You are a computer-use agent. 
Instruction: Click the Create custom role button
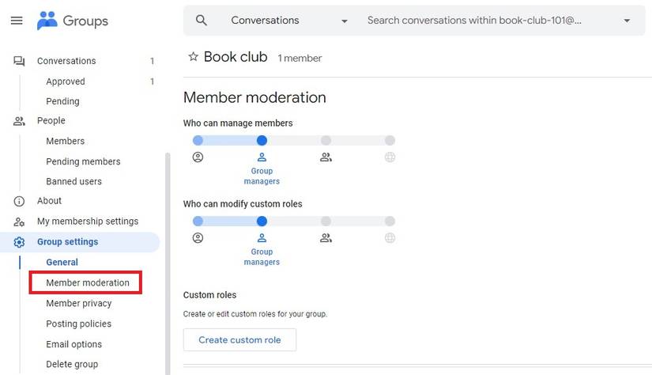pyautogui.click(x=239, y=340)
